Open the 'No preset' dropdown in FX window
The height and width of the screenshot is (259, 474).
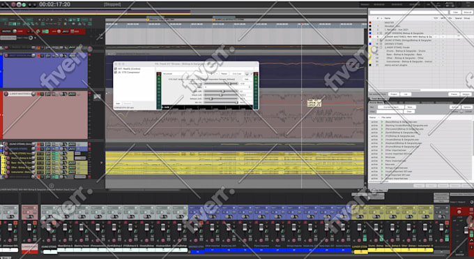[x=189, y=74]
